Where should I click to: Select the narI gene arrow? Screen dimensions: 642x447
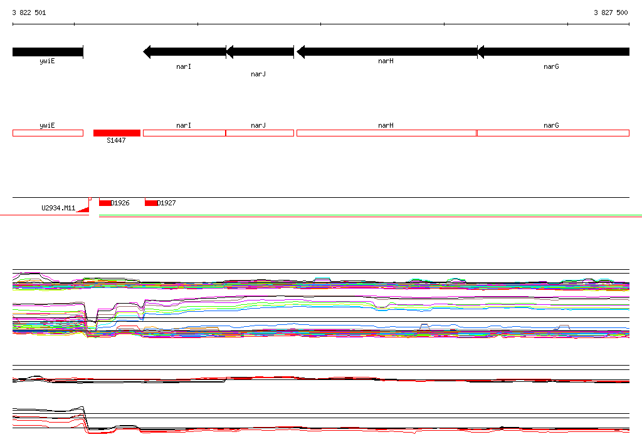click(x=184, y=52)
